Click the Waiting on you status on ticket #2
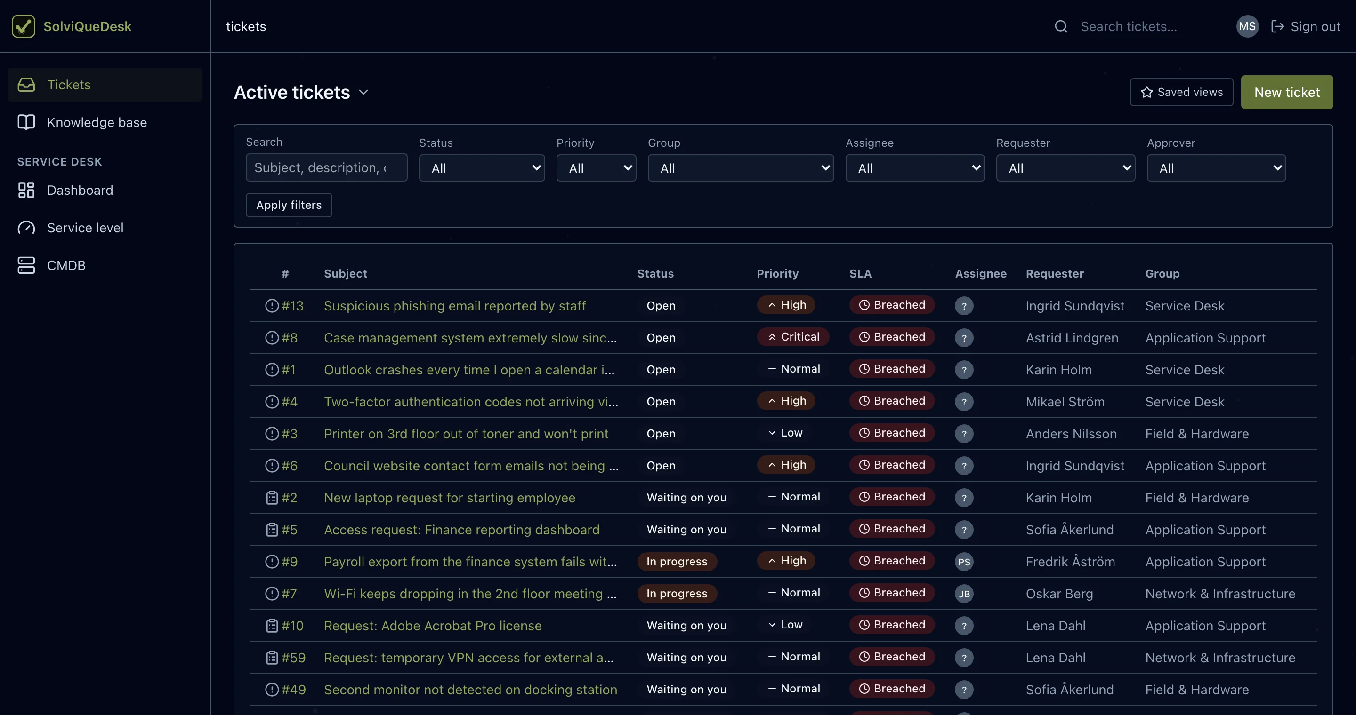The height and width of the screenshot is (715, 1356). pos(686,497)
